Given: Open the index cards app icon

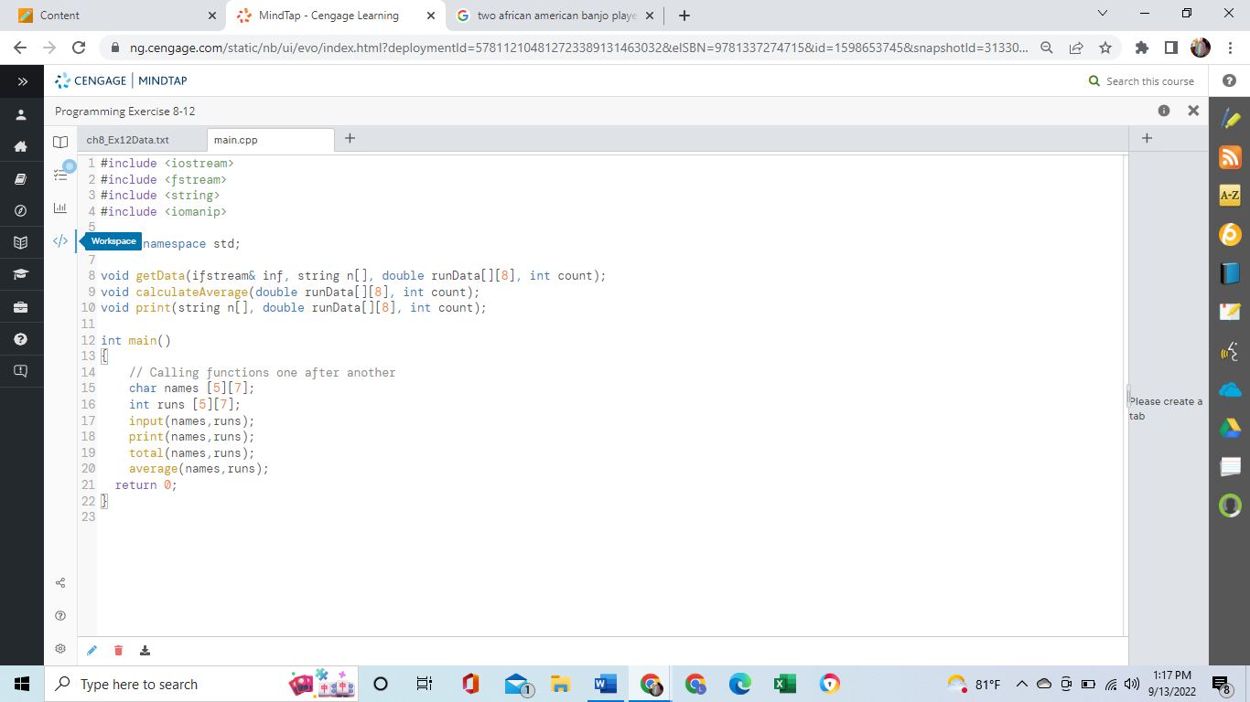Looking at the screenshot, I should click(1230, 467).
